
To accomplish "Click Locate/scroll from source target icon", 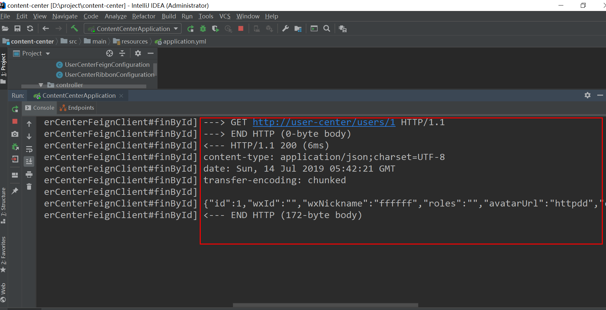I will click(x=110, y=53).
